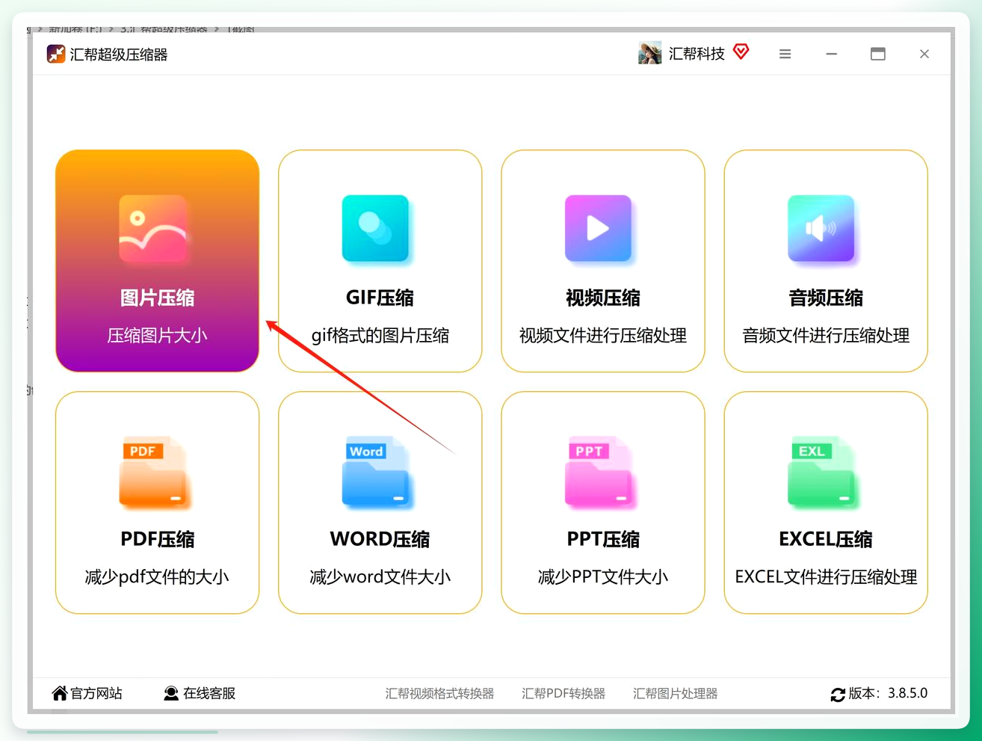Open the EXCEL压缩 title label

(x=826, y=539)
